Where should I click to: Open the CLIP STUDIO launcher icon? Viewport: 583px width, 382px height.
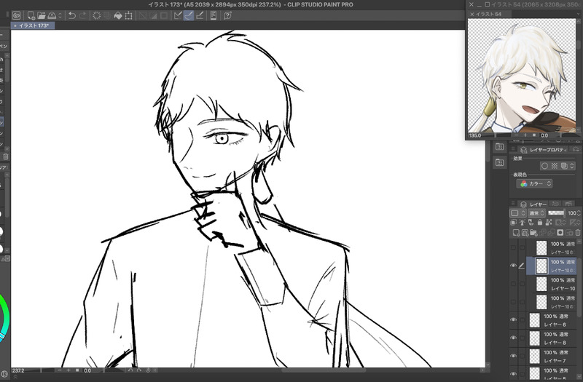tap(16, 15)
